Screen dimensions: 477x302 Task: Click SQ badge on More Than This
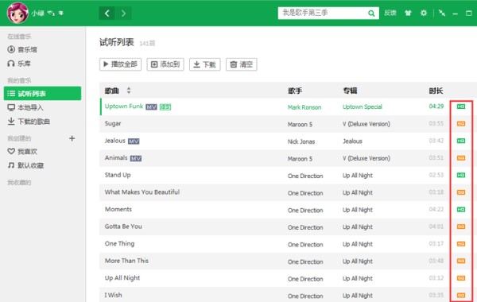pos(461,261)
